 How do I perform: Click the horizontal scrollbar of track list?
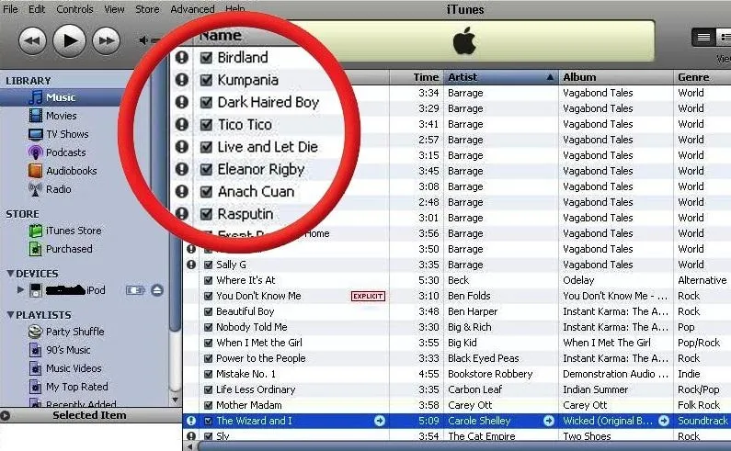[463, 446]
